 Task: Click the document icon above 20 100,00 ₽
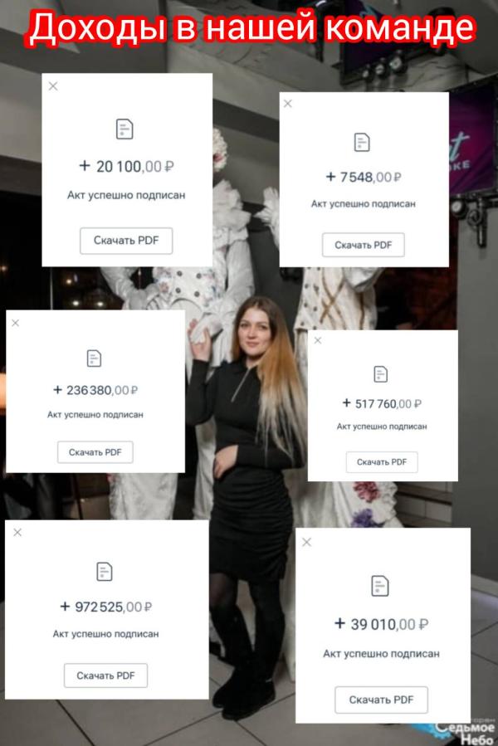[124, 129]
